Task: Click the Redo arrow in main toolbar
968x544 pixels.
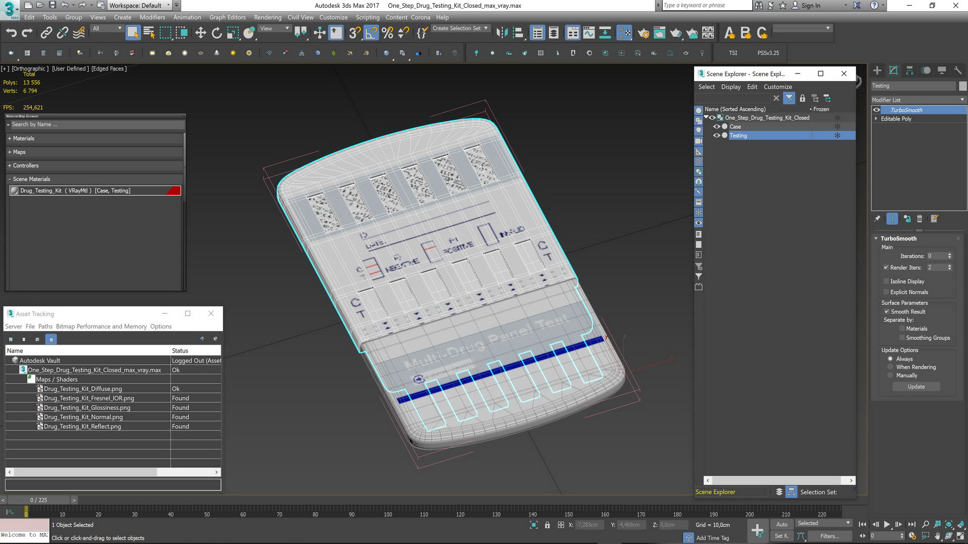Action: [x=27, y=33]
